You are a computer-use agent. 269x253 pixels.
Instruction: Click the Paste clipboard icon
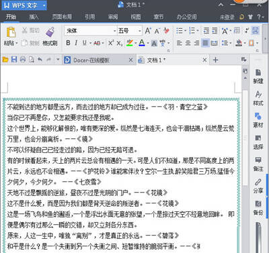coord(11,32)
